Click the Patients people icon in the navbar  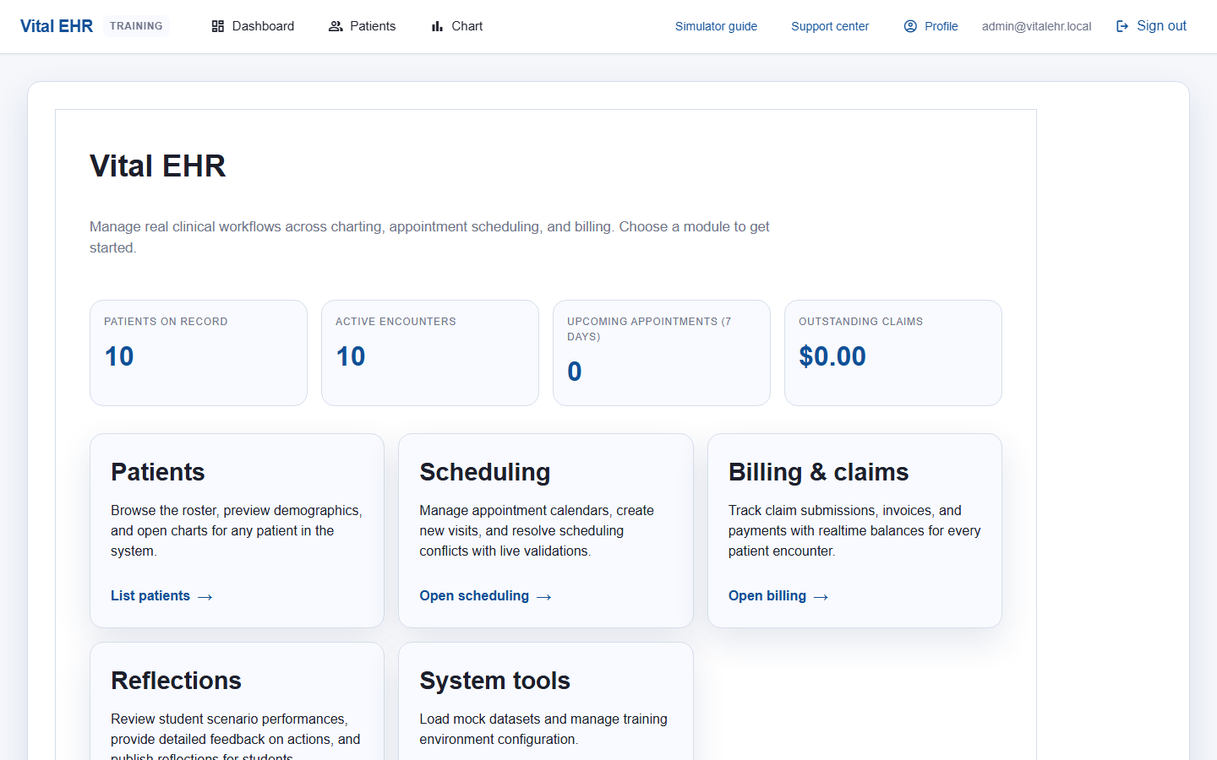(335, 26)
